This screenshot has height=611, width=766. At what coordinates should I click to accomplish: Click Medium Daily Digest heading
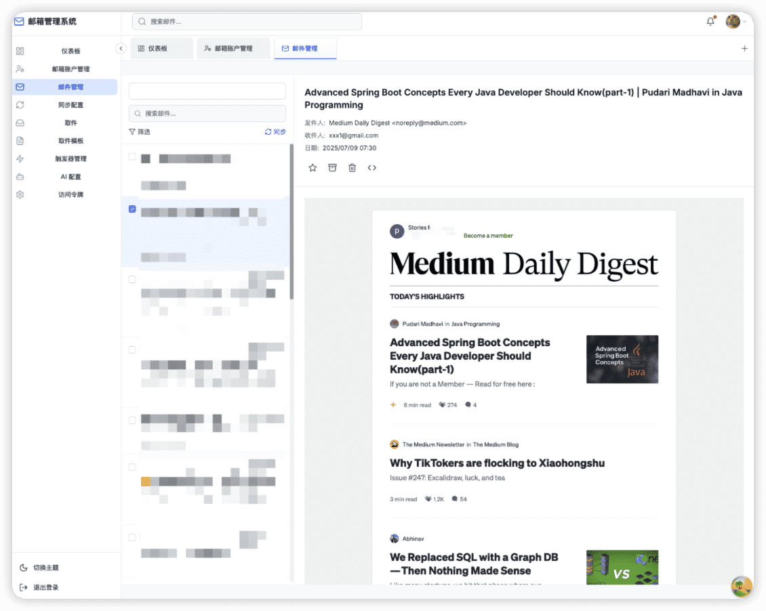coord(524,264)
